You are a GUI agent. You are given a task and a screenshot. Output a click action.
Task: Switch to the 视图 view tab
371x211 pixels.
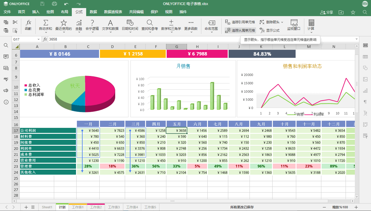click(x=169, y=12)
